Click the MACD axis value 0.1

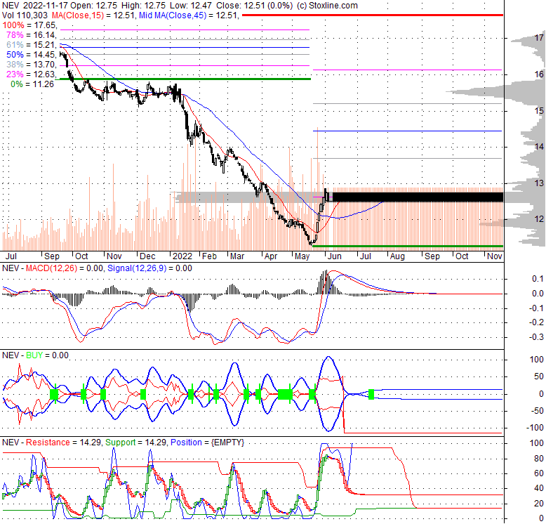[x=538, y=279]
